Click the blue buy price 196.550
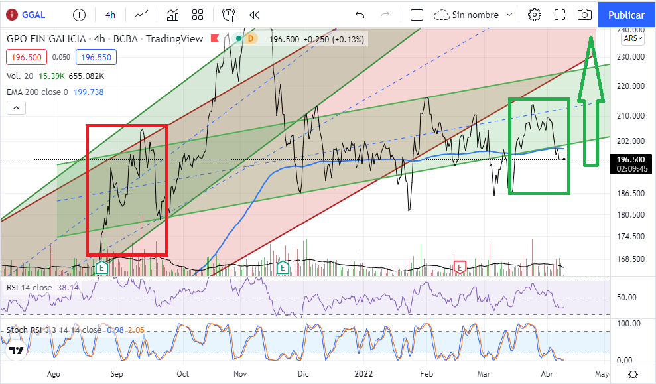The image size is (656, 384). (x=96, y=57)
